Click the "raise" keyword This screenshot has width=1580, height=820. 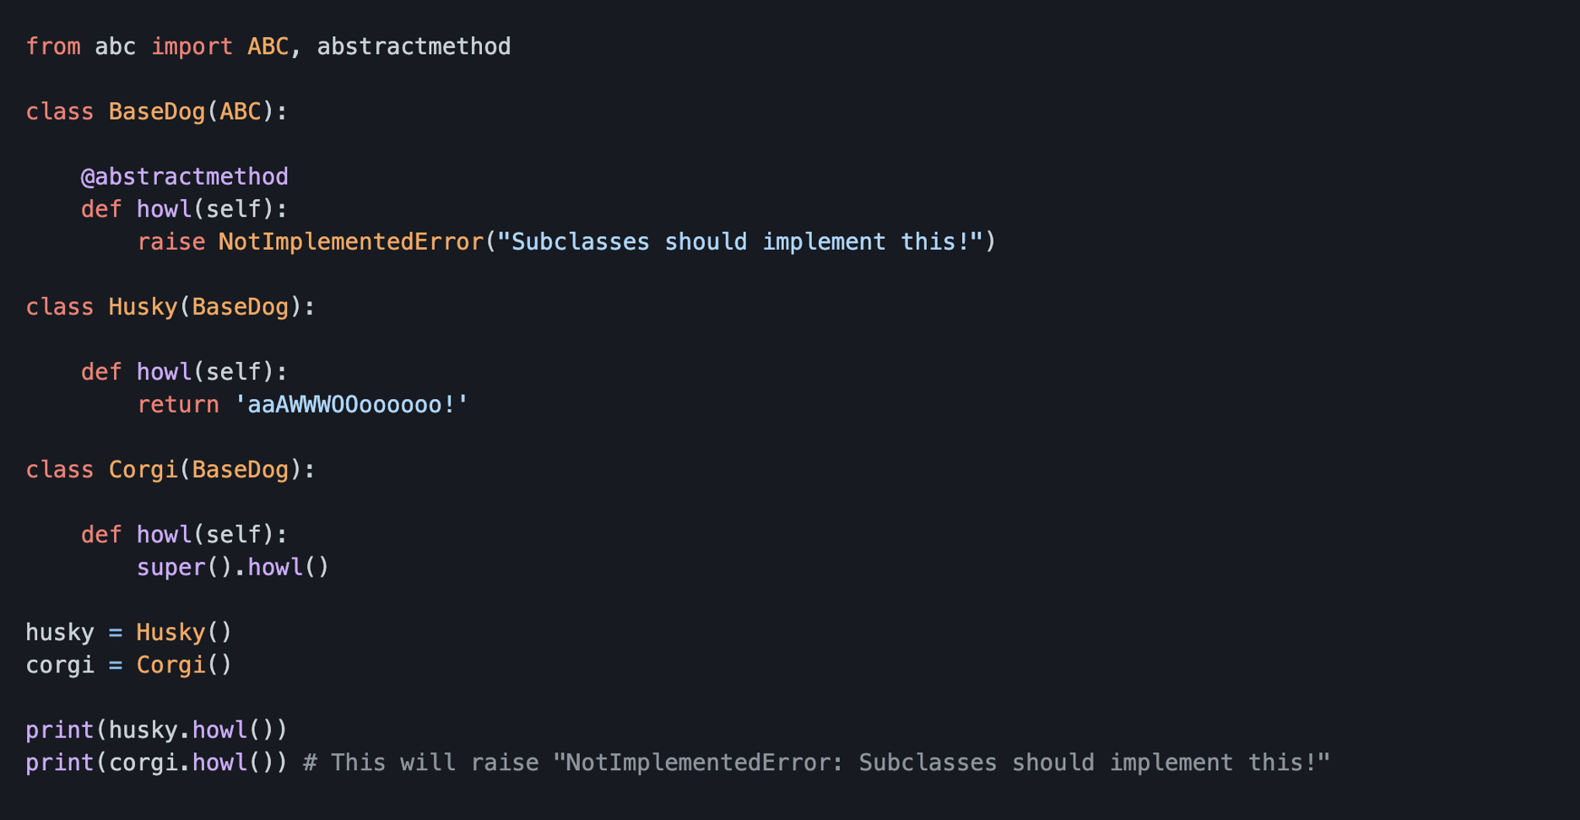coord(170,242)
